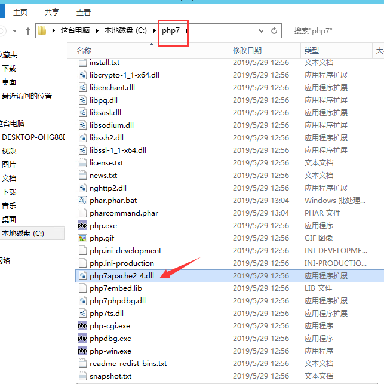This screenshot has height=384, width=384.
Task: Select the phar.phar.bat batch file icon
Action: tap(82, 201)
